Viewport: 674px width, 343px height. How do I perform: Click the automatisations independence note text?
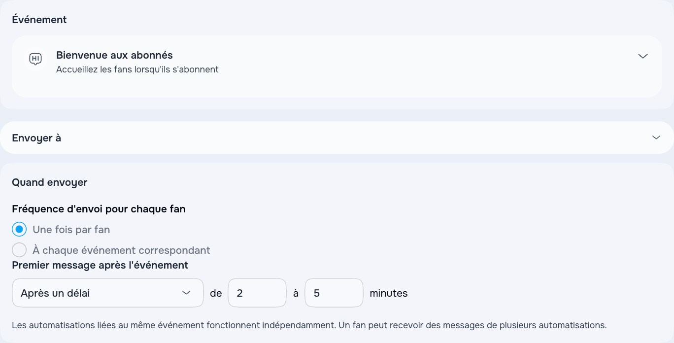[309, 325]
